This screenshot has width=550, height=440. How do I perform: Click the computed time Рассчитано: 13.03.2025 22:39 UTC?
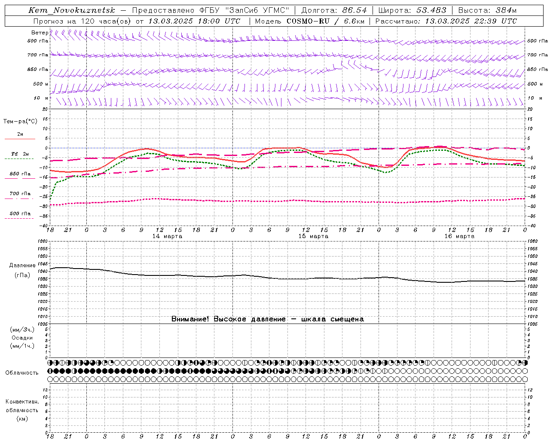coord(446,21)
